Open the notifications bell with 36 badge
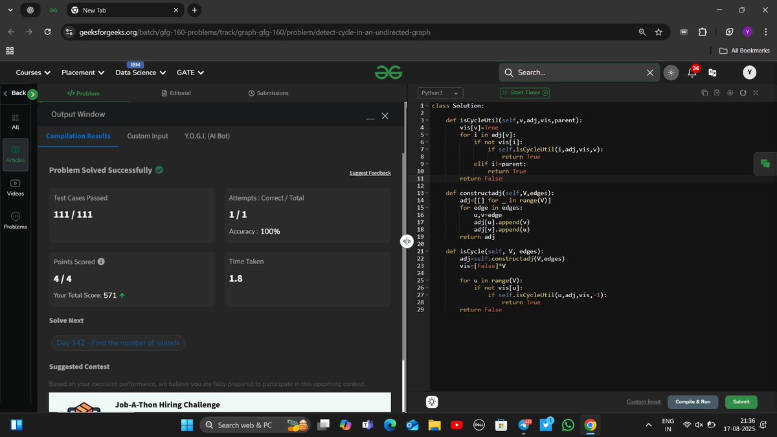The width and height of the screenshot is (777, 437). (692, 73)
